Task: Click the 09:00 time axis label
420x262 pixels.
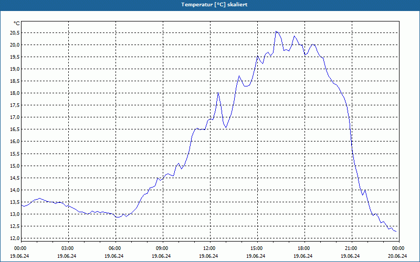Action: point(163,248)
